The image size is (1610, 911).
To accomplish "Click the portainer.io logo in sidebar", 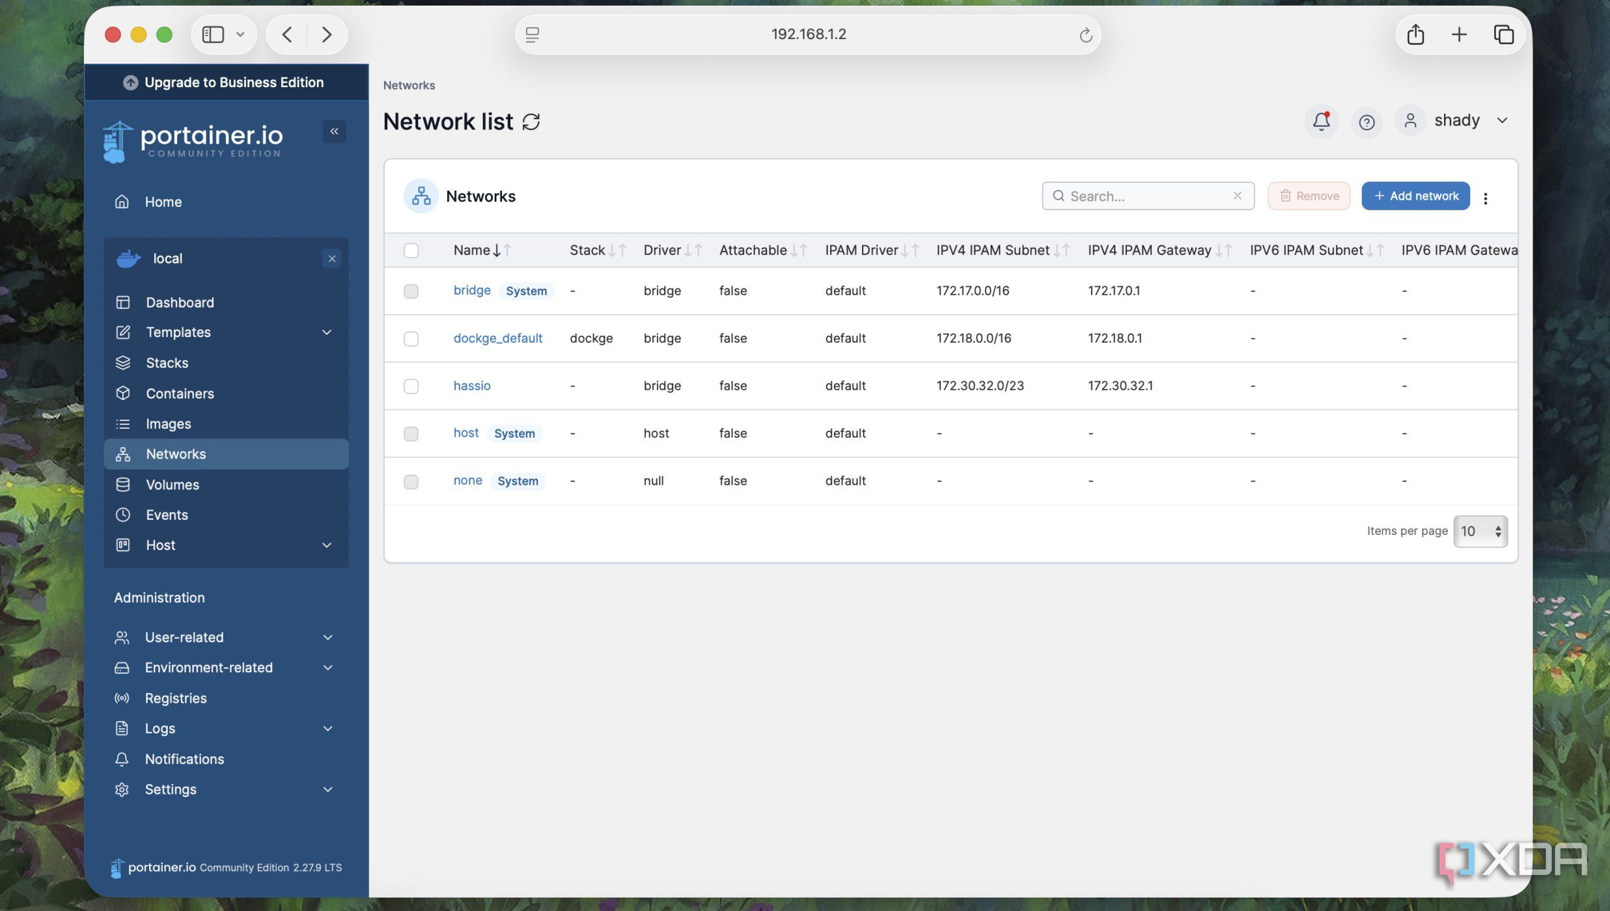I will 193,141.
